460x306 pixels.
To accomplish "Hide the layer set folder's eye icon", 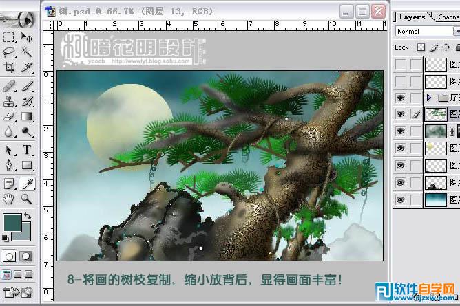I will pos(401,98).
